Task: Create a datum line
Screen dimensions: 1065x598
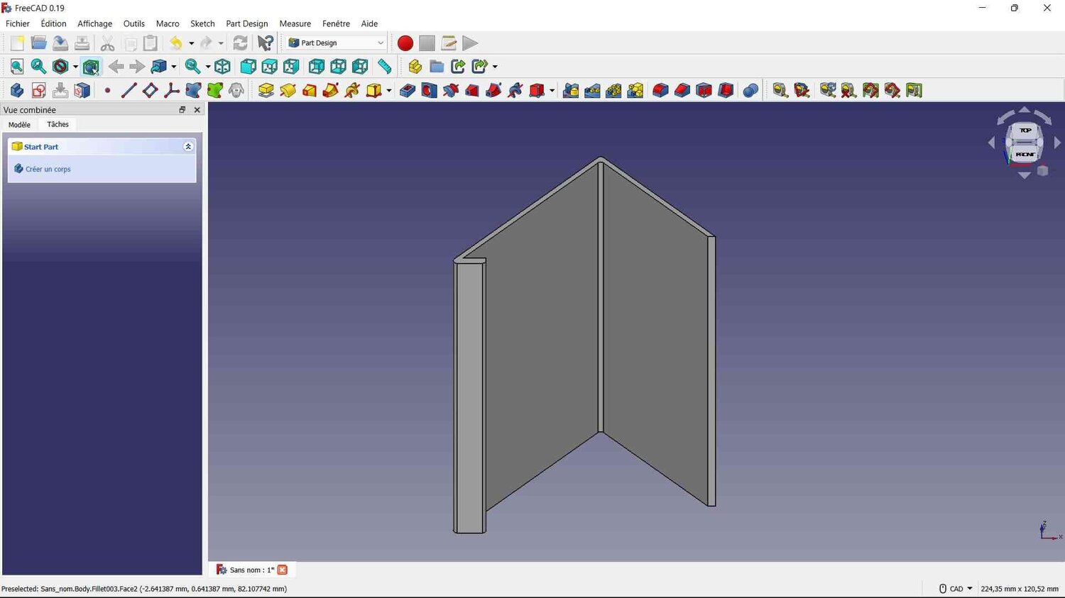Action: coord(129,90)
